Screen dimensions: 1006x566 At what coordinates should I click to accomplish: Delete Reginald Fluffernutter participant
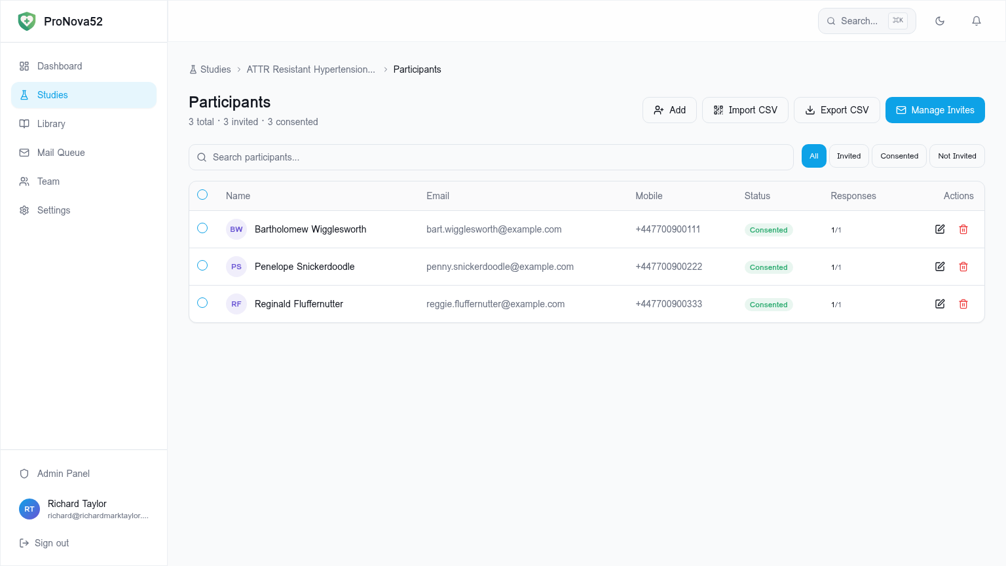point(963,304)
